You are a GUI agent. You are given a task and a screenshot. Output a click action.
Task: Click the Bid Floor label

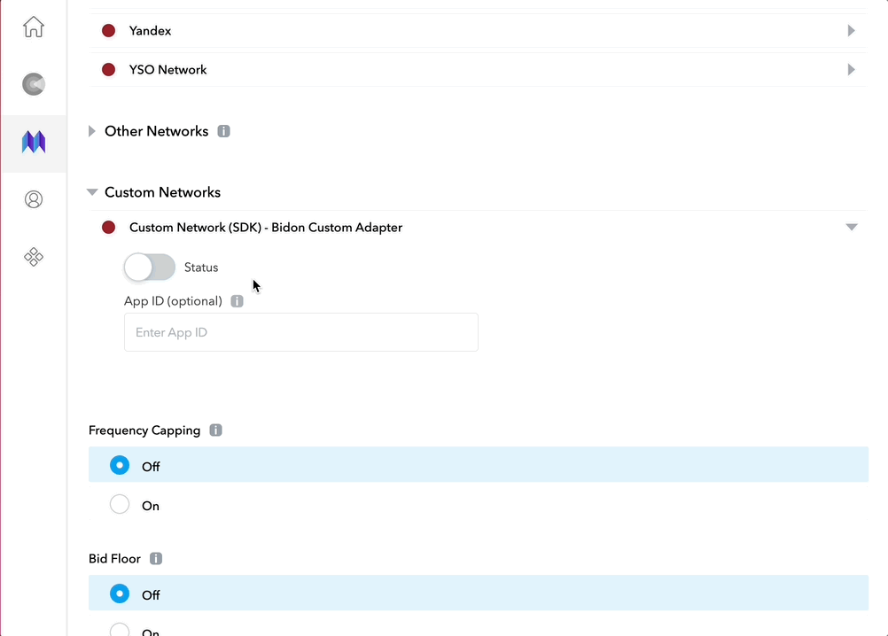pyautogui.click(x=114, y=558)
